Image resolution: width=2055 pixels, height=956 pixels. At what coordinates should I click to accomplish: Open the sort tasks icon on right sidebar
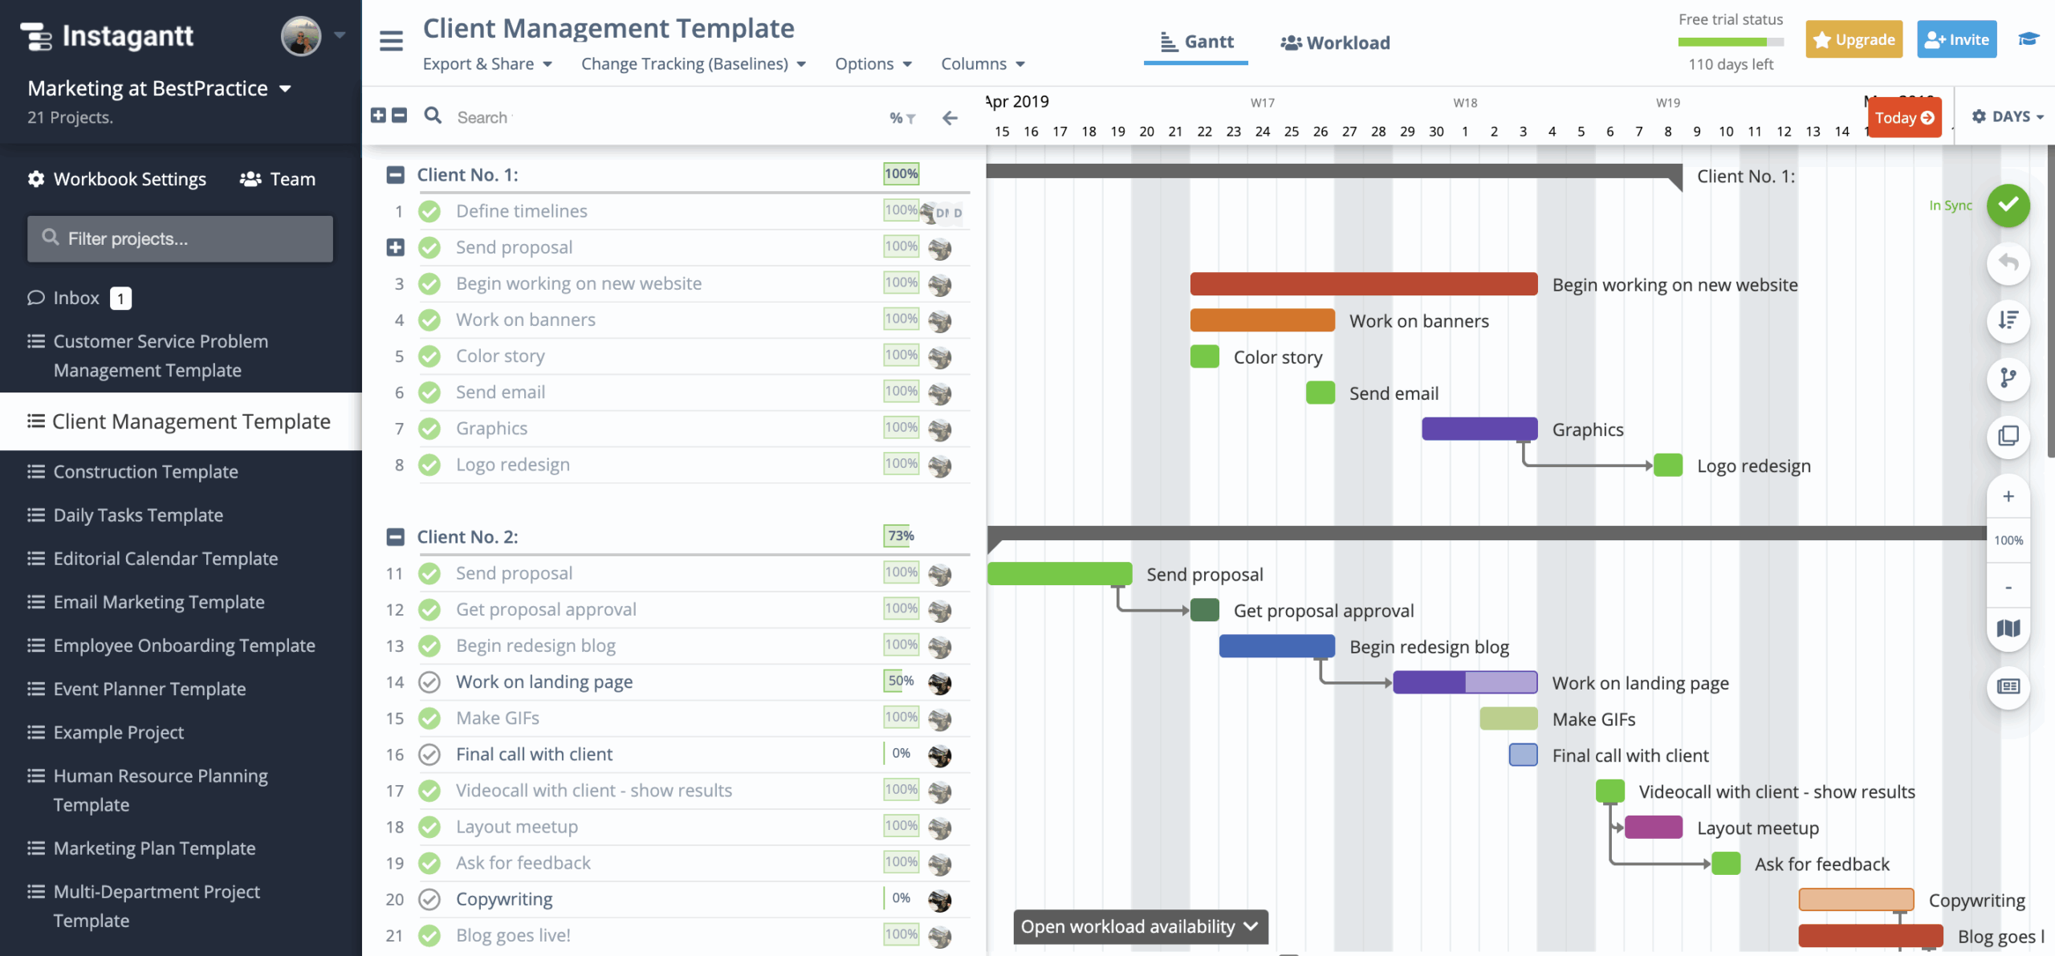2008,321
